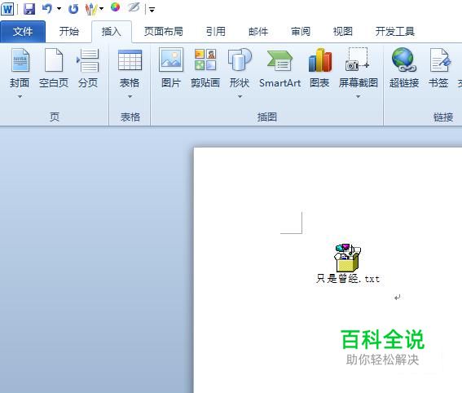The image size is (462, 393).
Task: Insert a cover page with 封面 icon
Action: [x=20, y=60]
